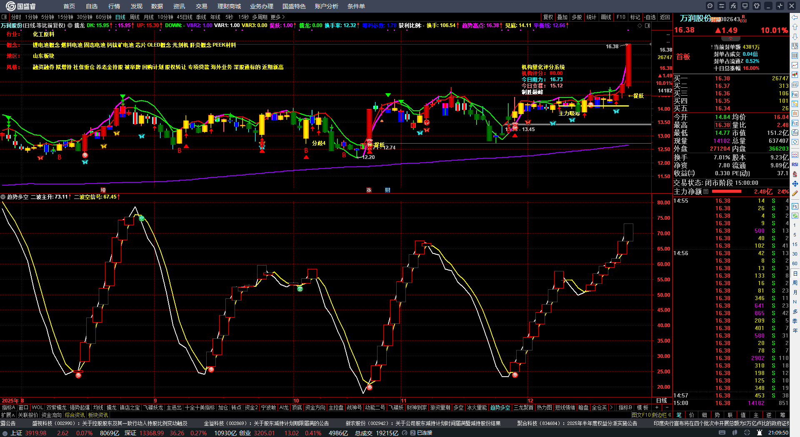The height and width of the screenshot is (437, 800).
Task: Switch chart to 分时 period
Action: click(x=16, y=17)
